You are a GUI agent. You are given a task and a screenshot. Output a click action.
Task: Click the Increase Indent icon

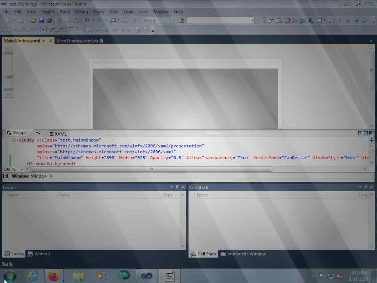click(x=60, y=29)
